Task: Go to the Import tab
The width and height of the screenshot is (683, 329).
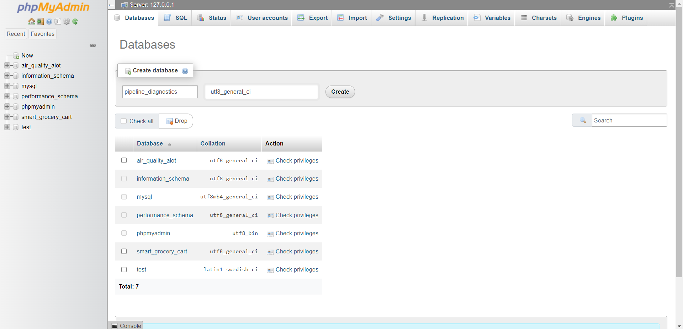Action: click(x=351, y=18)
